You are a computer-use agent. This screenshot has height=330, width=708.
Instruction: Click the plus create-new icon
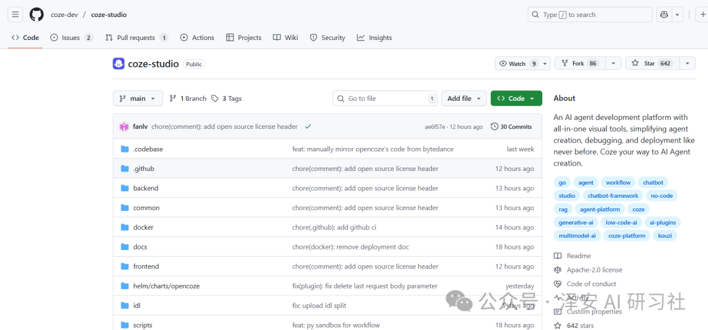point(703,14)
